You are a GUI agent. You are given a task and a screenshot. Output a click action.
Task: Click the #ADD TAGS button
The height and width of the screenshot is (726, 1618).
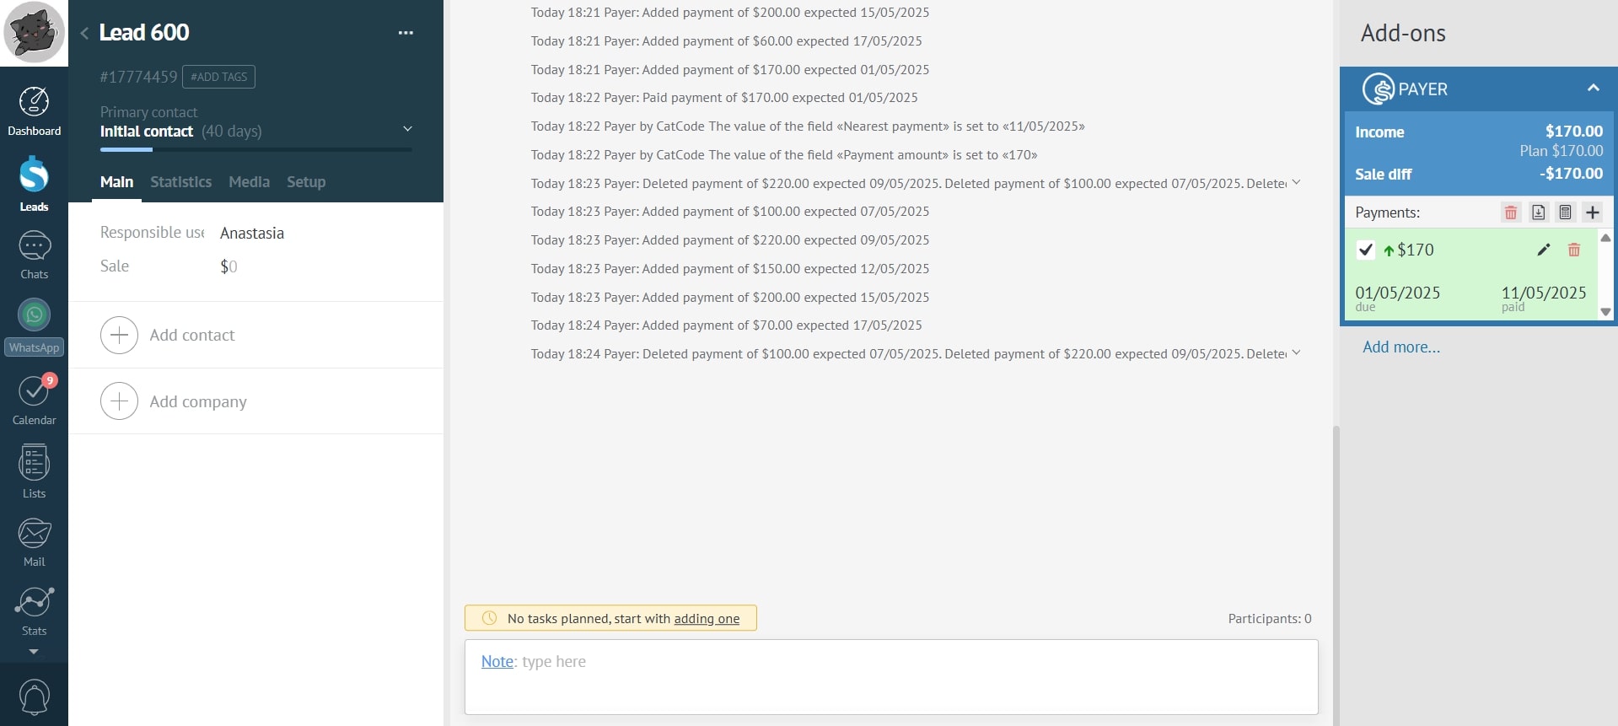pos(218,77)
